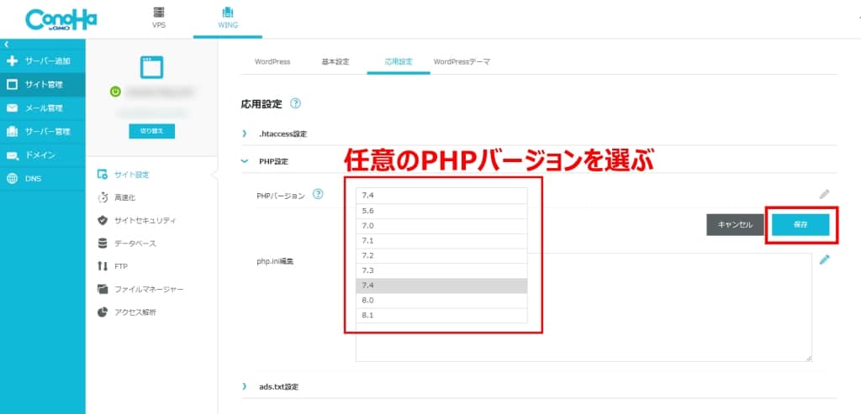Click the ConoHa logo
The width and height of the screenshot is (861, 414).
[61, 19]
